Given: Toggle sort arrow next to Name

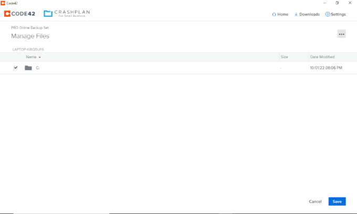Looking at the screenshot, I should [x=40, y=57].
